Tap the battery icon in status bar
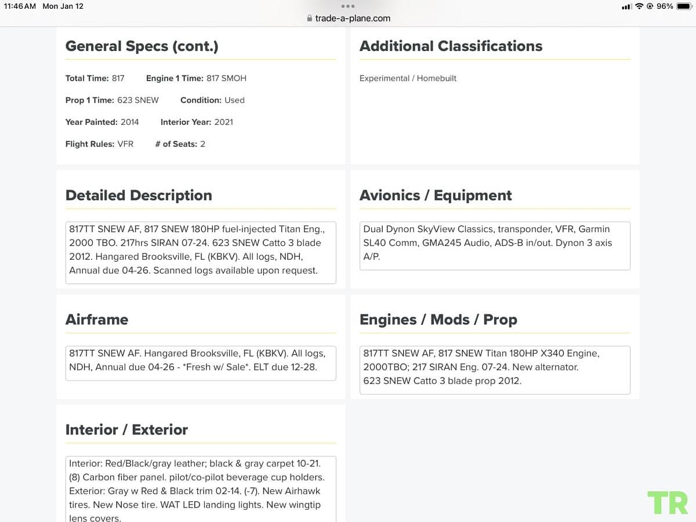The image size is (696, 522). [x=683, y=6]
